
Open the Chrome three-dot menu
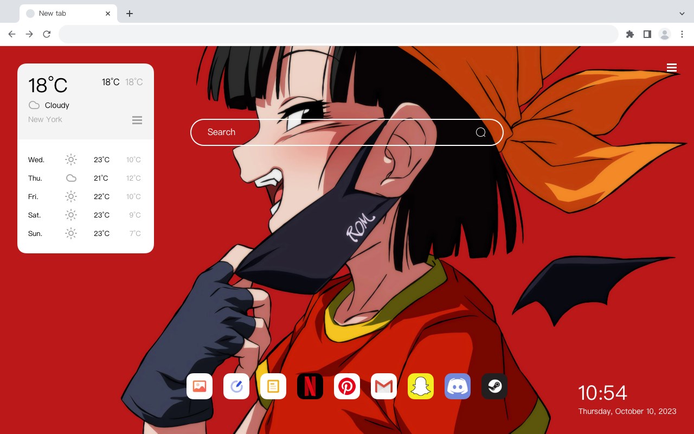(x=682, y=34)
